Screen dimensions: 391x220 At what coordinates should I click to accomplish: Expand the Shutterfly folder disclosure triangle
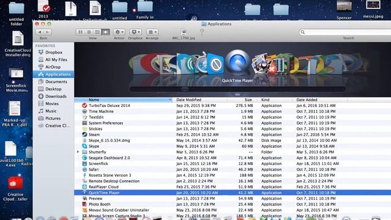[x=78, y=152]
